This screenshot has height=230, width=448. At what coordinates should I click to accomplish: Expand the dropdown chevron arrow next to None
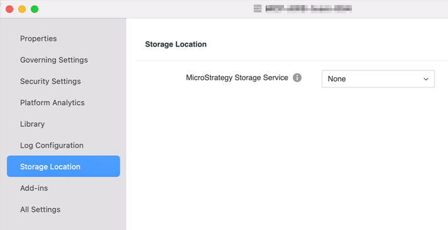(426, 79)
